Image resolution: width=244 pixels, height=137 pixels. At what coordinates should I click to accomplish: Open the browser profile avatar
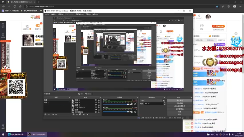point(235,6)
